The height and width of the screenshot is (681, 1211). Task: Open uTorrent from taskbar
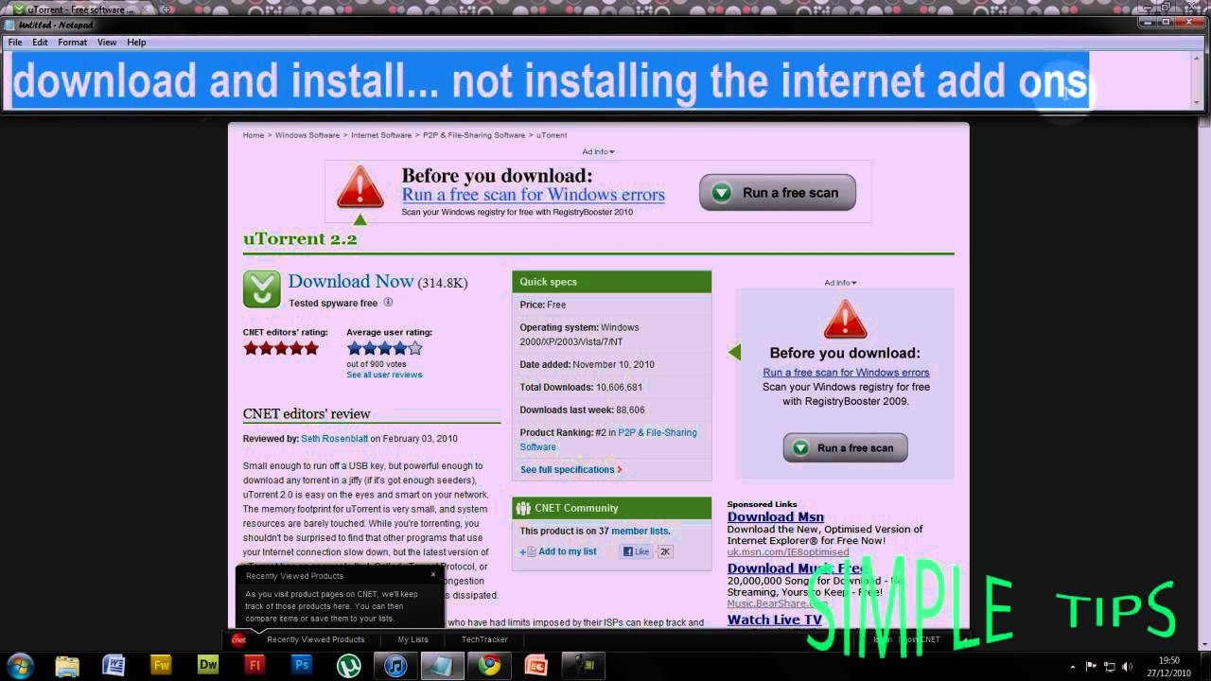click(x=348, y=666)
